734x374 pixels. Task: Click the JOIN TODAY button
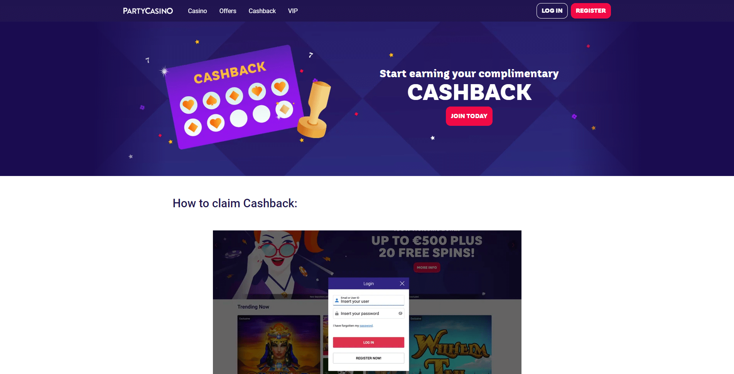click(x=469, y=116)
